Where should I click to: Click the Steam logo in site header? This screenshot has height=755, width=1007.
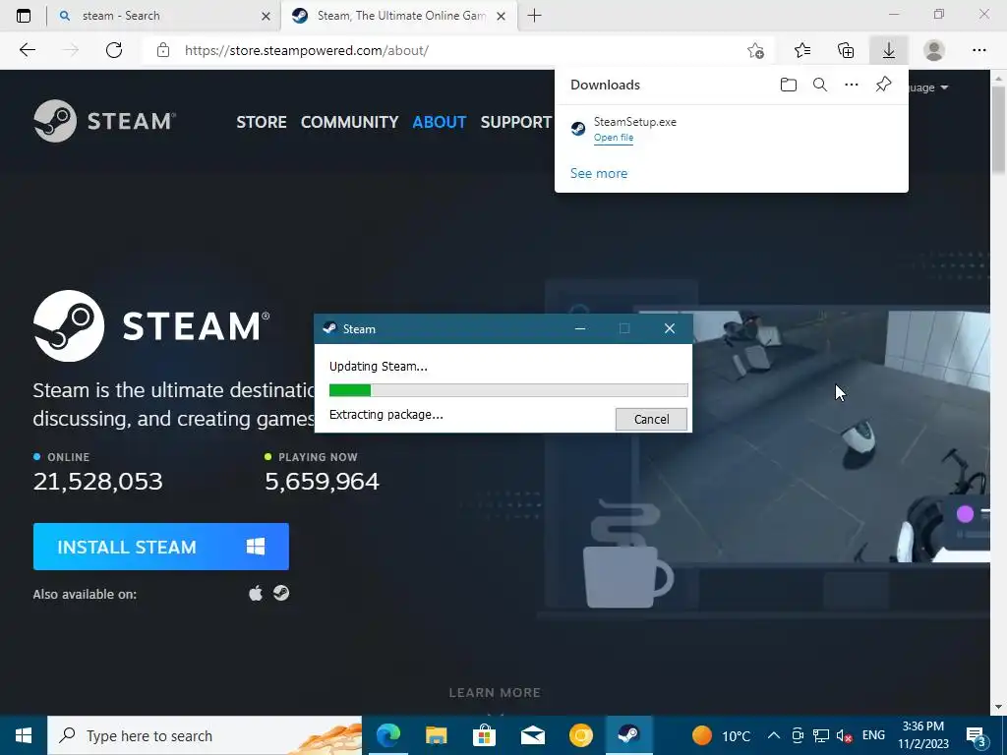[104, 121]
